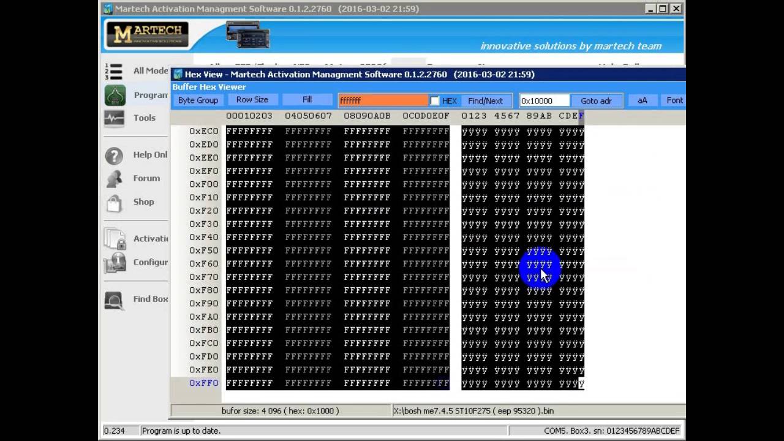The height and width of the screenshot is (441, 784).
Task: Click the Shop bag icon
Action: tap(114, 203)
